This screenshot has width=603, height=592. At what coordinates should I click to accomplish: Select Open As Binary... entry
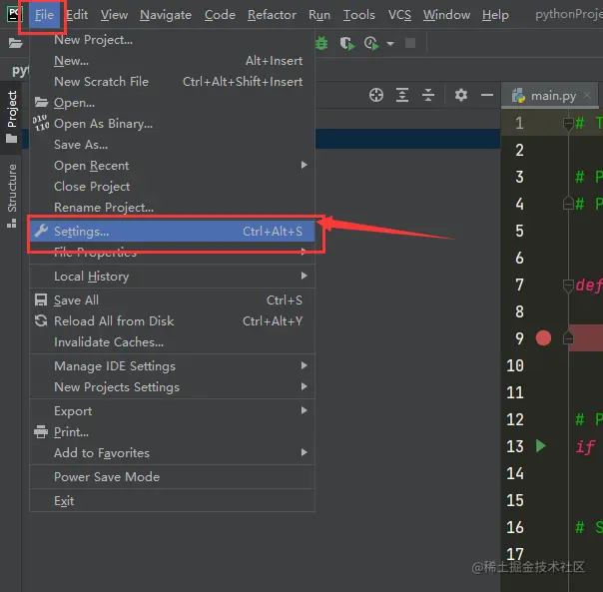point(173,124)
